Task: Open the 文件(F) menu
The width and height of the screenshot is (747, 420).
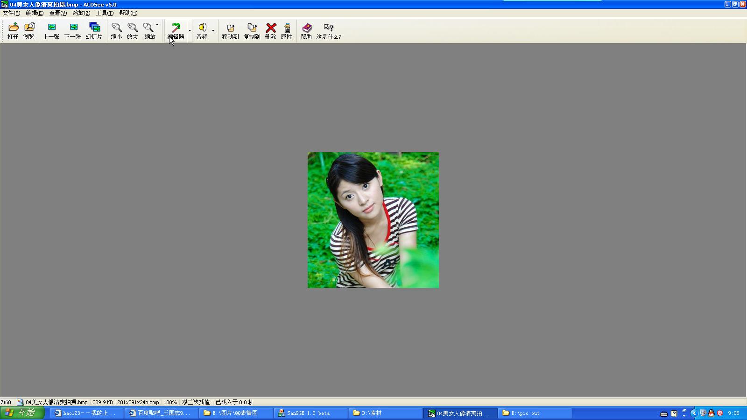Action: point(12,13)
